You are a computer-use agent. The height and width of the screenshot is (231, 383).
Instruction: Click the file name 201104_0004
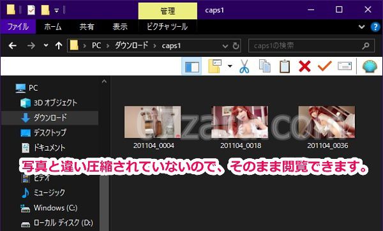click(x=154, y=145)
